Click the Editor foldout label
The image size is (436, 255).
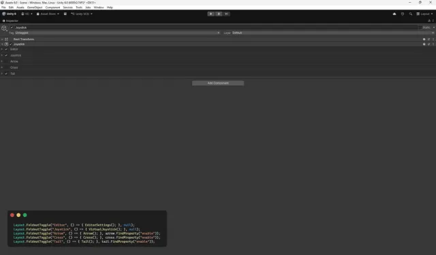coord(14,50)
